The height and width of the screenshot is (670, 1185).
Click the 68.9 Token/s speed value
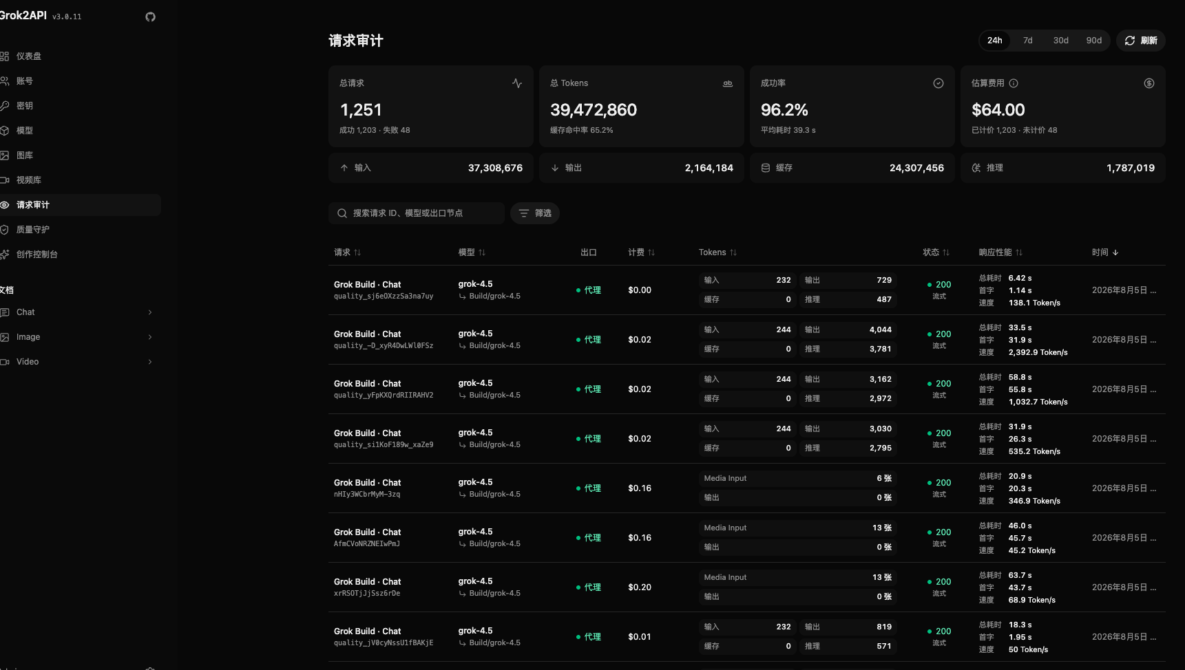(1032, 600)
